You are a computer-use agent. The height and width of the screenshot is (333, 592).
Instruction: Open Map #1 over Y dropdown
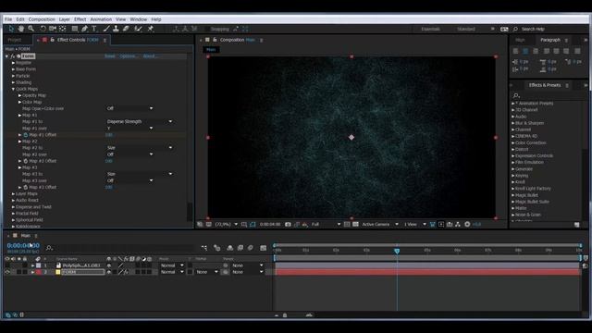129,128
